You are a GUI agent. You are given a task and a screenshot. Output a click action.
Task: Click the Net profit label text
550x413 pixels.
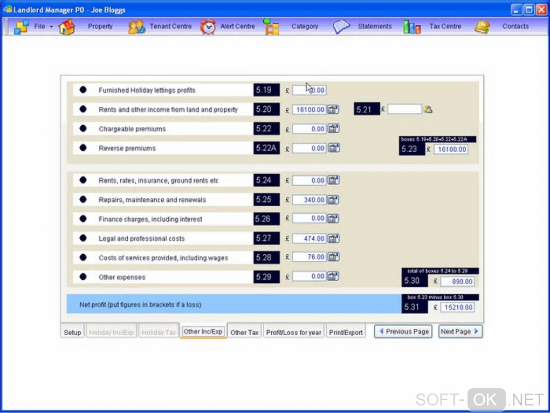(140, 304)
